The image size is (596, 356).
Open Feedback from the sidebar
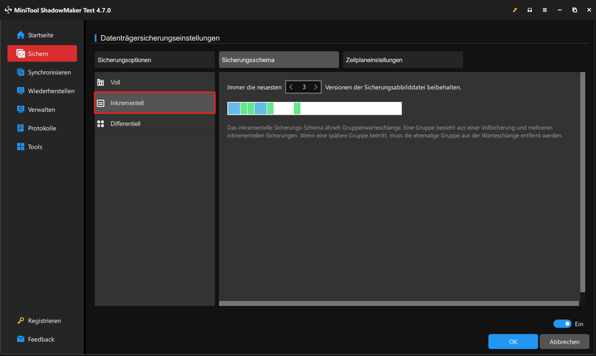42,339
